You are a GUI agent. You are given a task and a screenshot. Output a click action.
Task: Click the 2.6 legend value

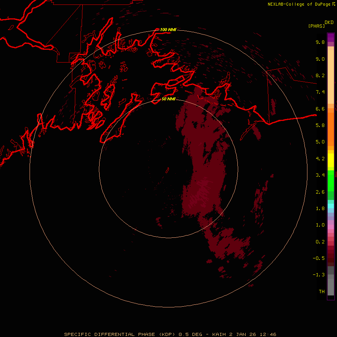(x=320, y=192)
